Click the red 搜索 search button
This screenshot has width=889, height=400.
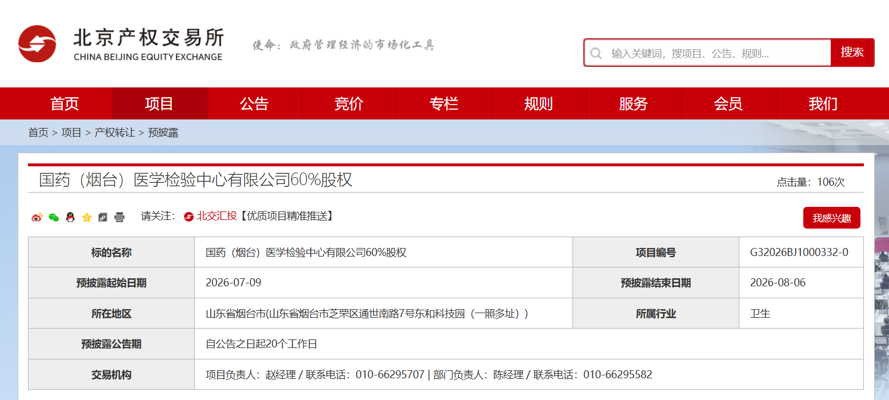click(852, 53)
